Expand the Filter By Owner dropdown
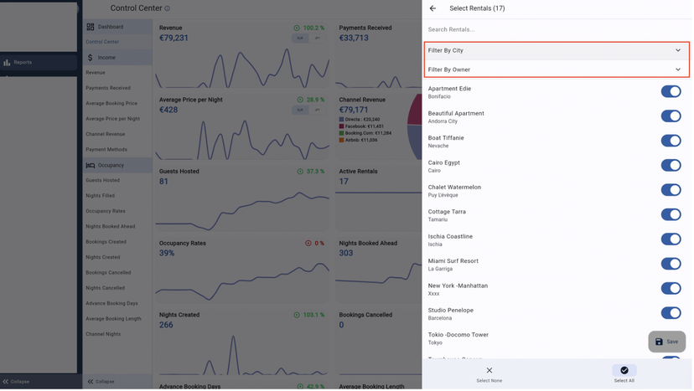694x391 pixels. coord(557,69)
